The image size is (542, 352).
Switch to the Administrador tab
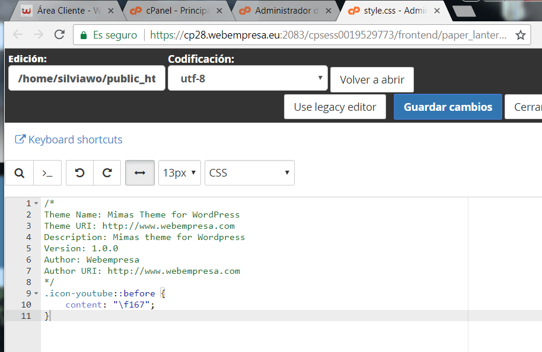[x=285, y=11]
